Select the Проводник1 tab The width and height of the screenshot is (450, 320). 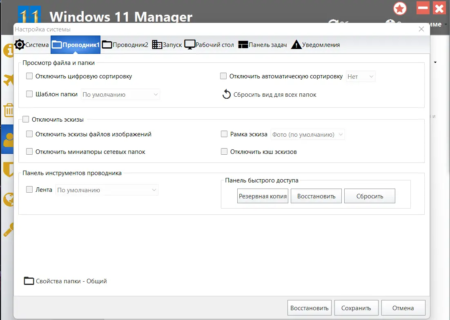click(76, 45)
